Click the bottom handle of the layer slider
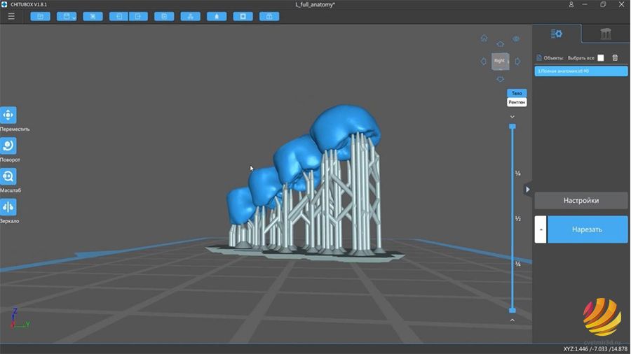The image size is (631, 354). [513, 310]
